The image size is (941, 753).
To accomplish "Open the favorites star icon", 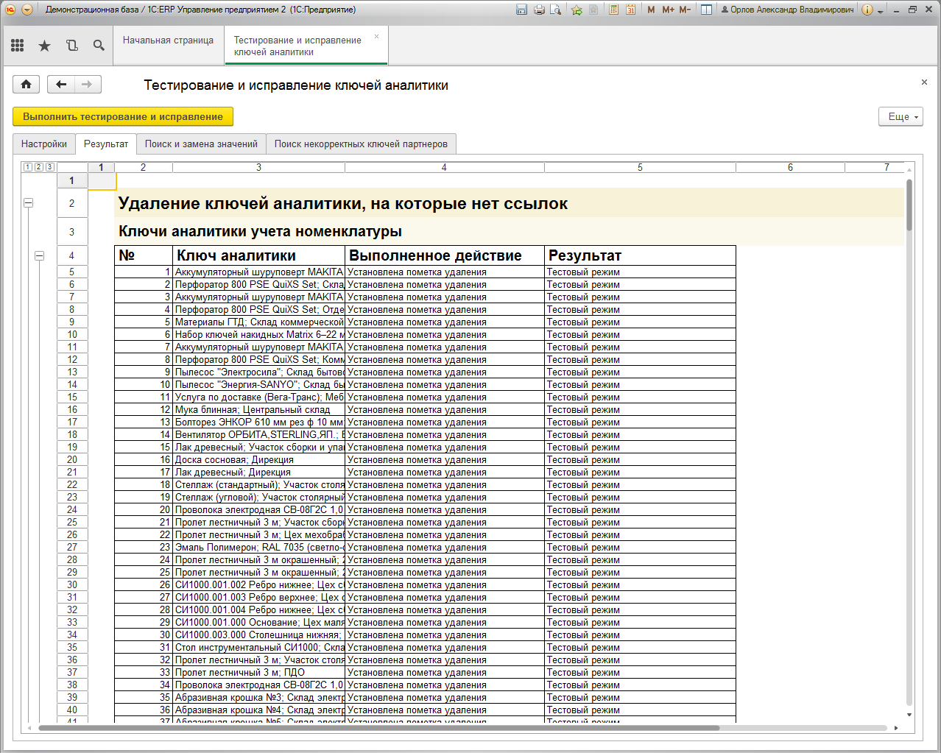I will [44, 46].
